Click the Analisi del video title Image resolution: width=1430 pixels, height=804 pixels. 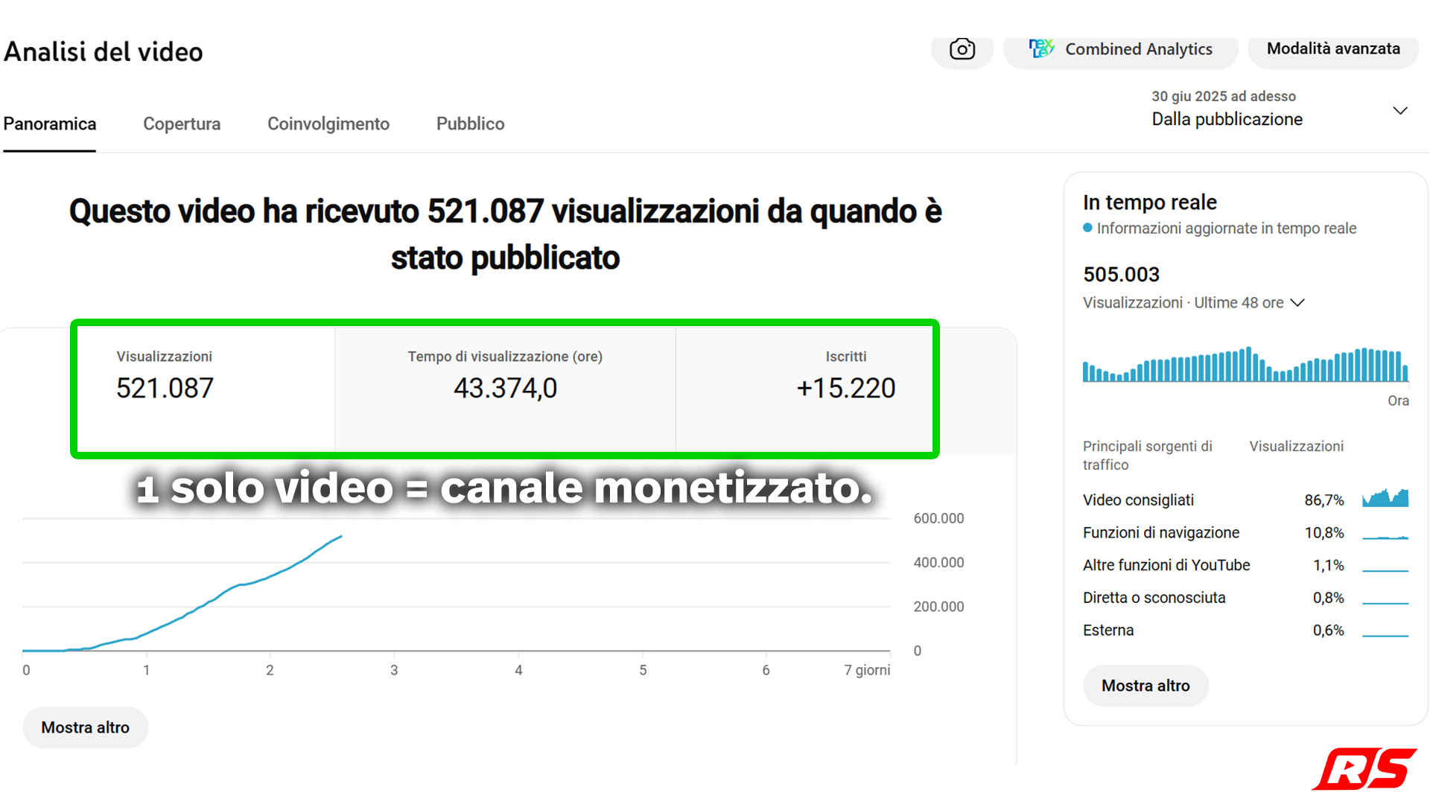coord(104,52)
